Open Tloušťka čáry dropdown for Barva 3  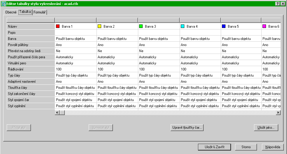point(158,88)
